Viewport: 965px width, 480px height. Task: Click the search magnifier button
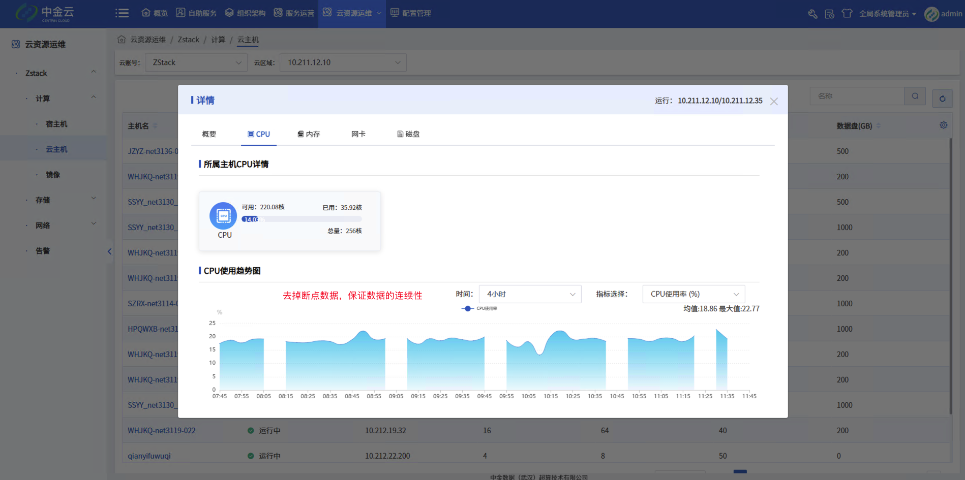coord(915,96)
